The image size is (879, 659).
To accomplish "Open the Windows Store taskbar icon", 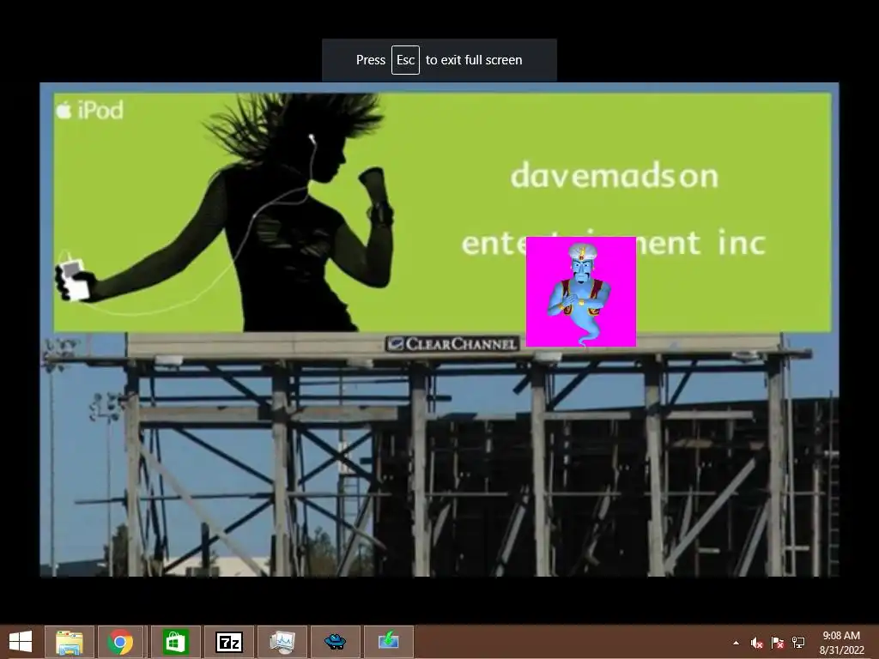I will pos(174,642).
